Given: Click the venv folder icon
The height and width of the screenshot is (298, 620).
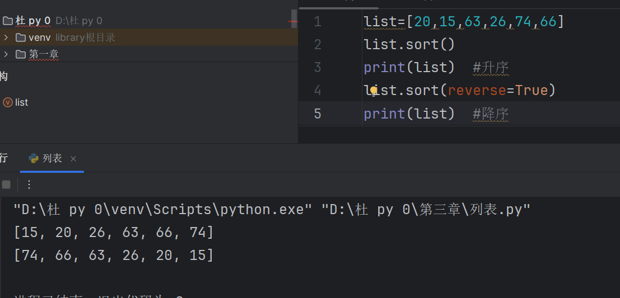Looking at the screenshot, I should pyautogui.click(x=21, y=37).
